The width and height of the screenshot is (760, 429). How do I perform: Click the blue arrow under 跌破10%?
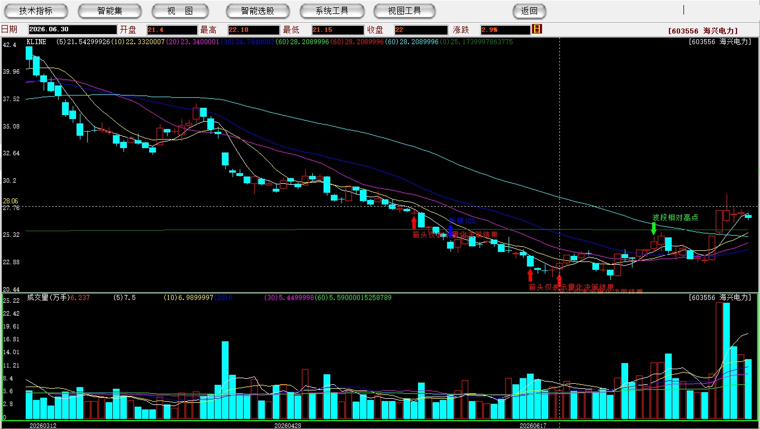point(450,231)
